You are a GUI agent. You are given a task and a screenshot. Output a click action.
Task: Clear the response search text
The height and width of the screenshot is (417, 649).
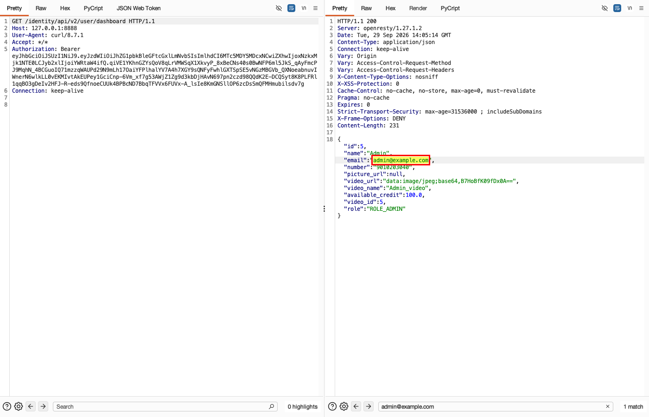click(607, 406)
